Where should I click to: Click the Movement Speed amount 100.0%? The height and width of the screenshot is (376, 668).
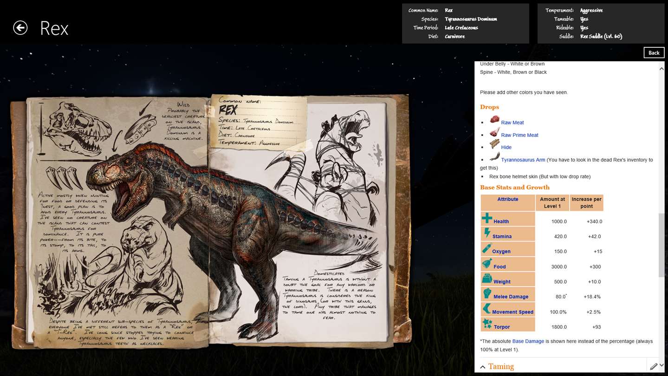coord(558,312)
